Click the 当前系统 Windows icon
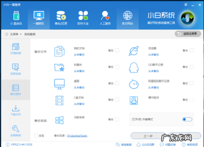This screenshot has width=204, height=147. 59,120
